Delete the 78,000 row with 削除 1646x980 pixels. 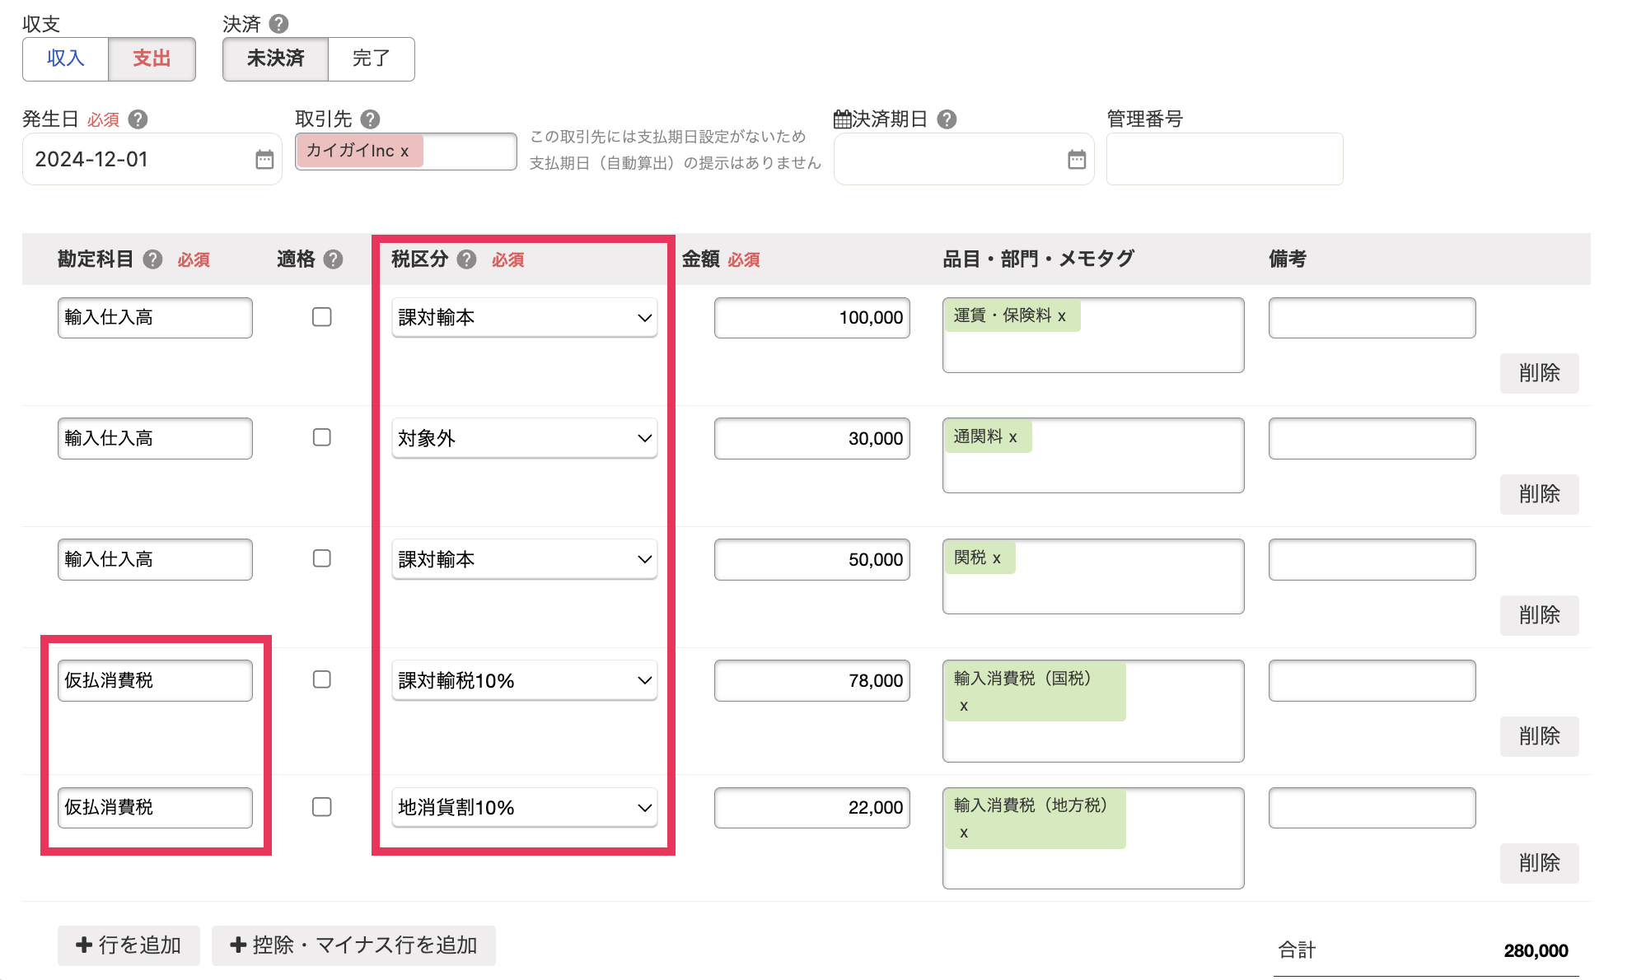(x=1539, y=736)
